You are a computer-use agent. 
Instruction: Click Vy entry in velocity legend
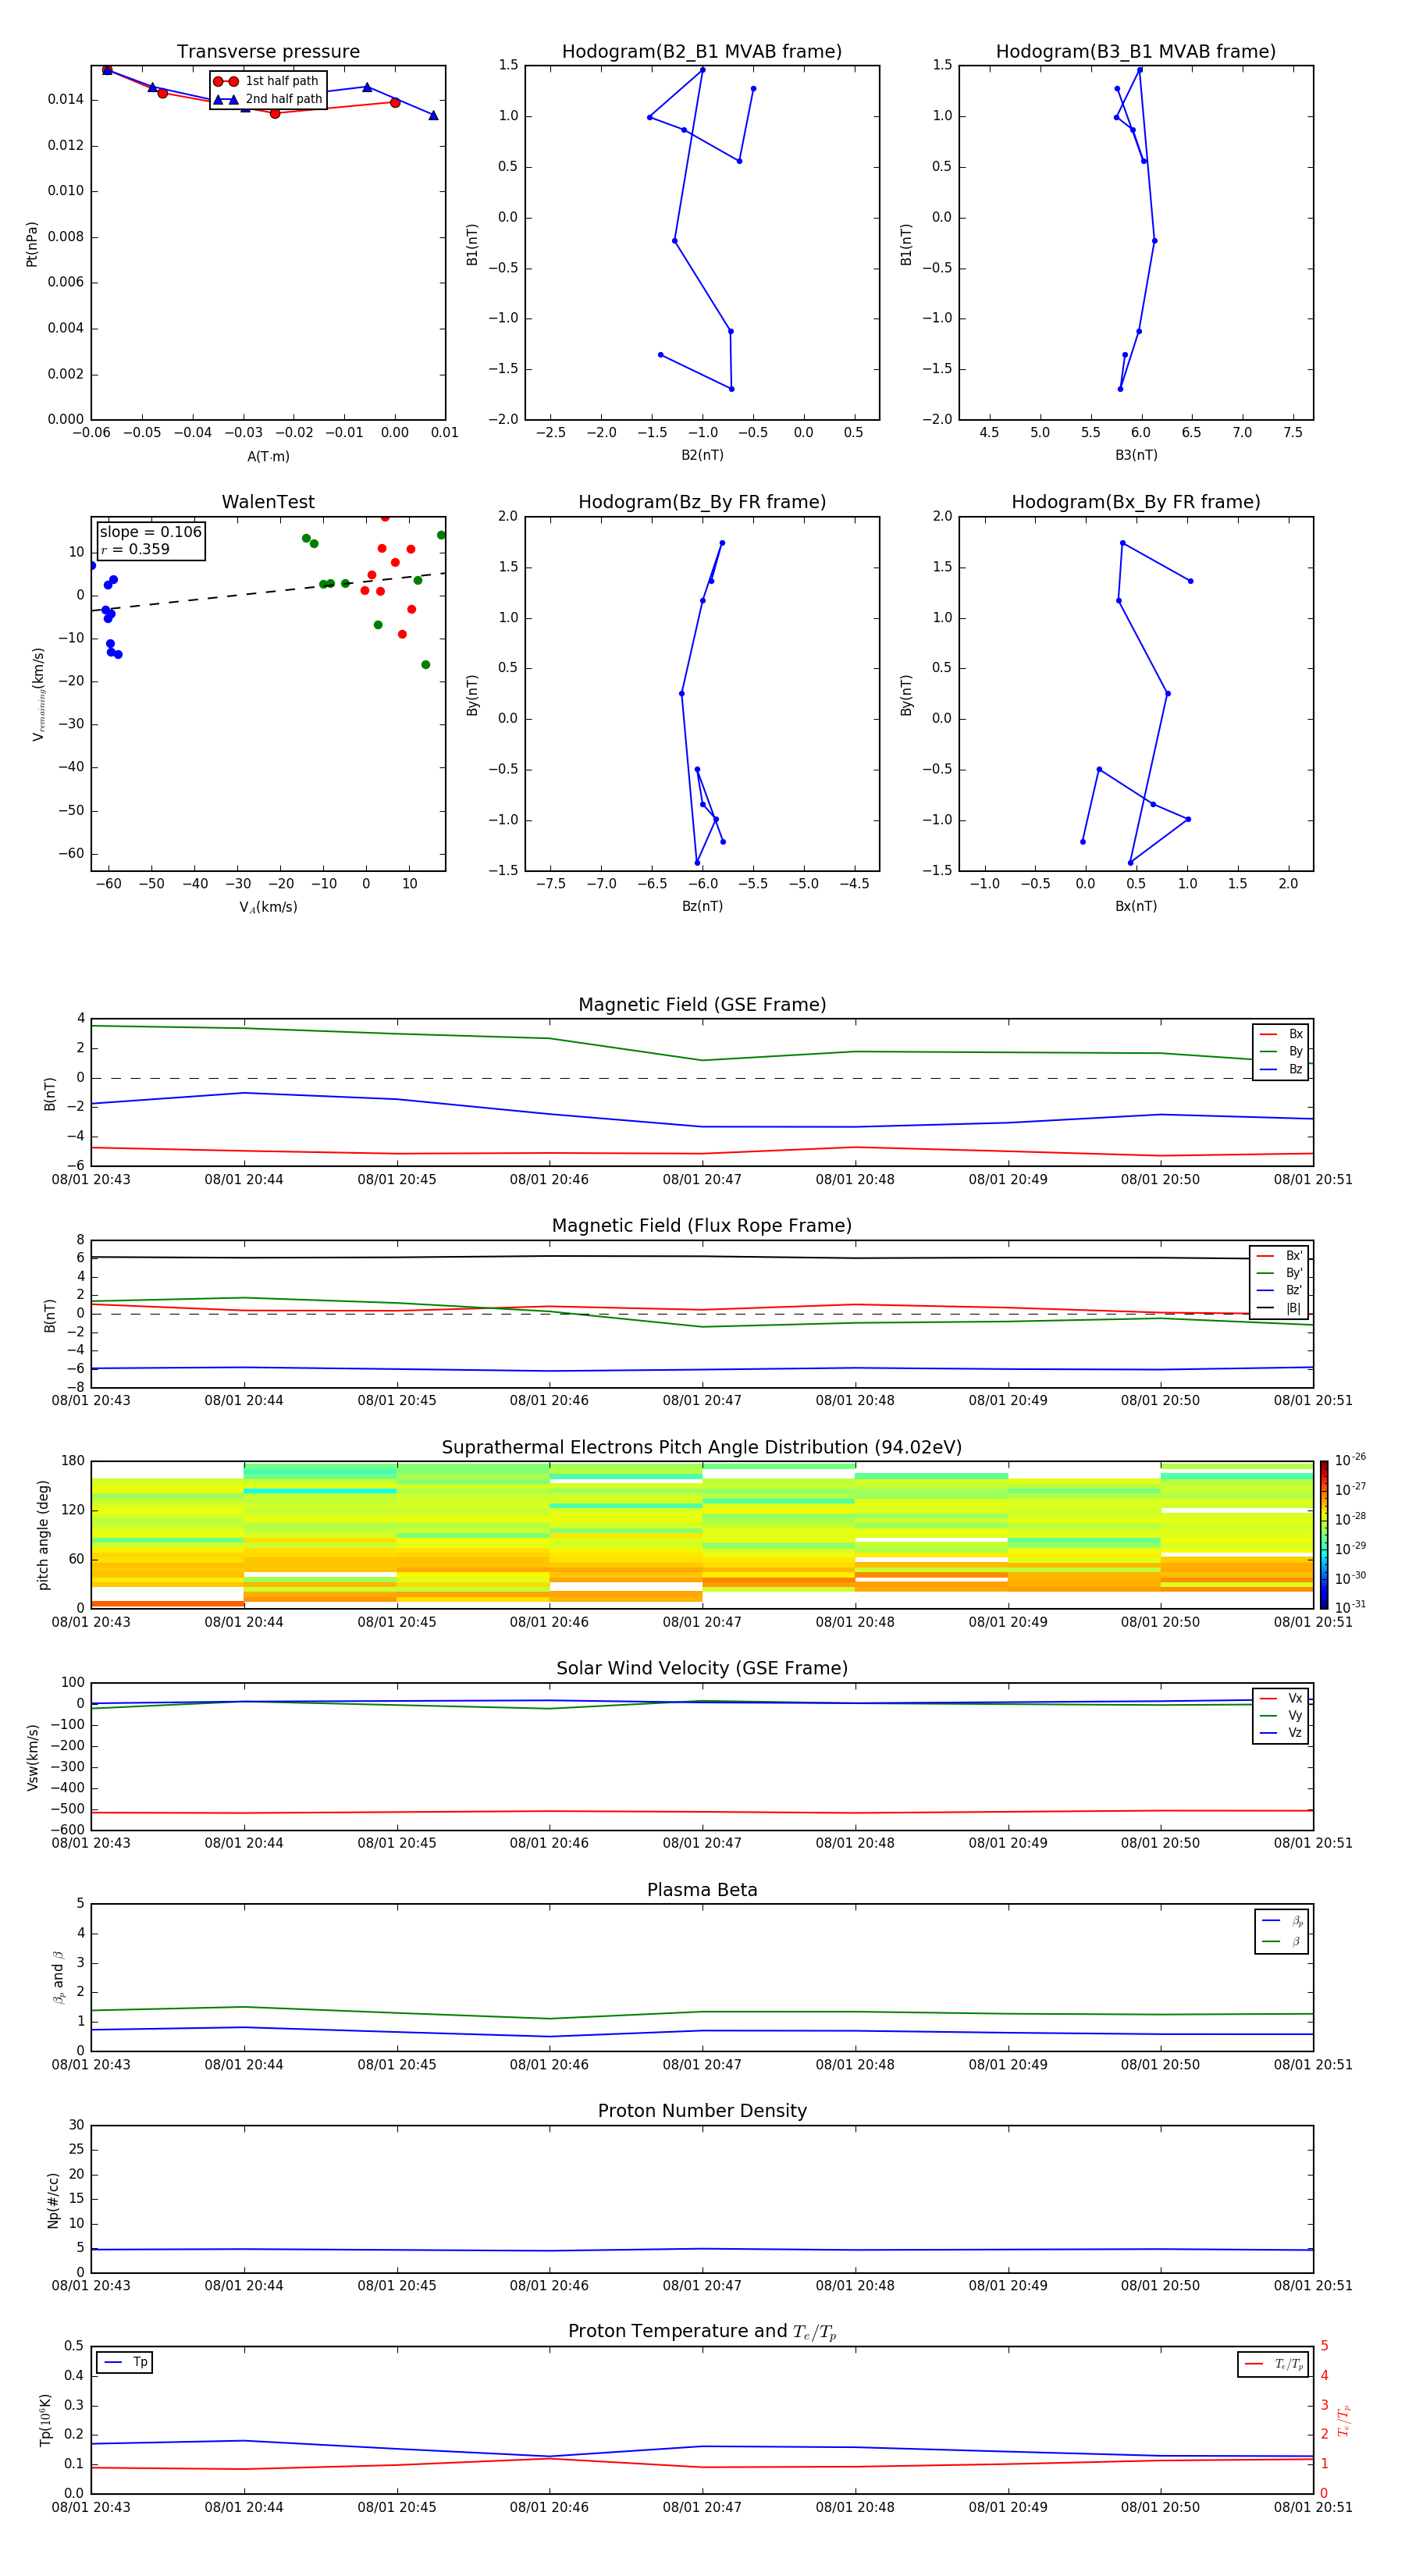[x=1281, y=1715]
